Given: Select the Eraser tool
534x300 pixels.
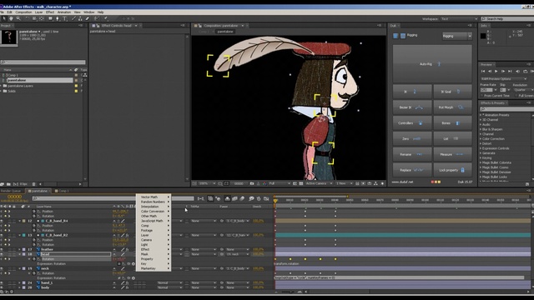Looking at the screenshot, I should 87,18.
